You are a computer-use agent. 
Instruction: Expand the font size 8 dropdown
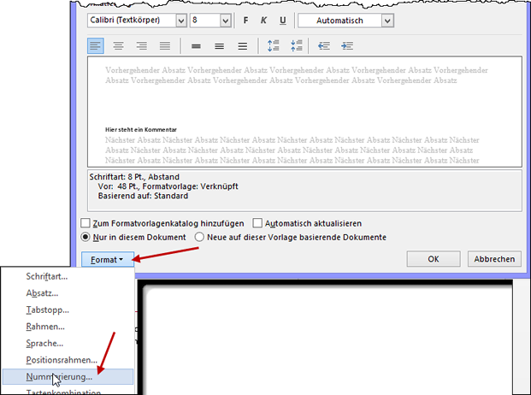point(225,20)
